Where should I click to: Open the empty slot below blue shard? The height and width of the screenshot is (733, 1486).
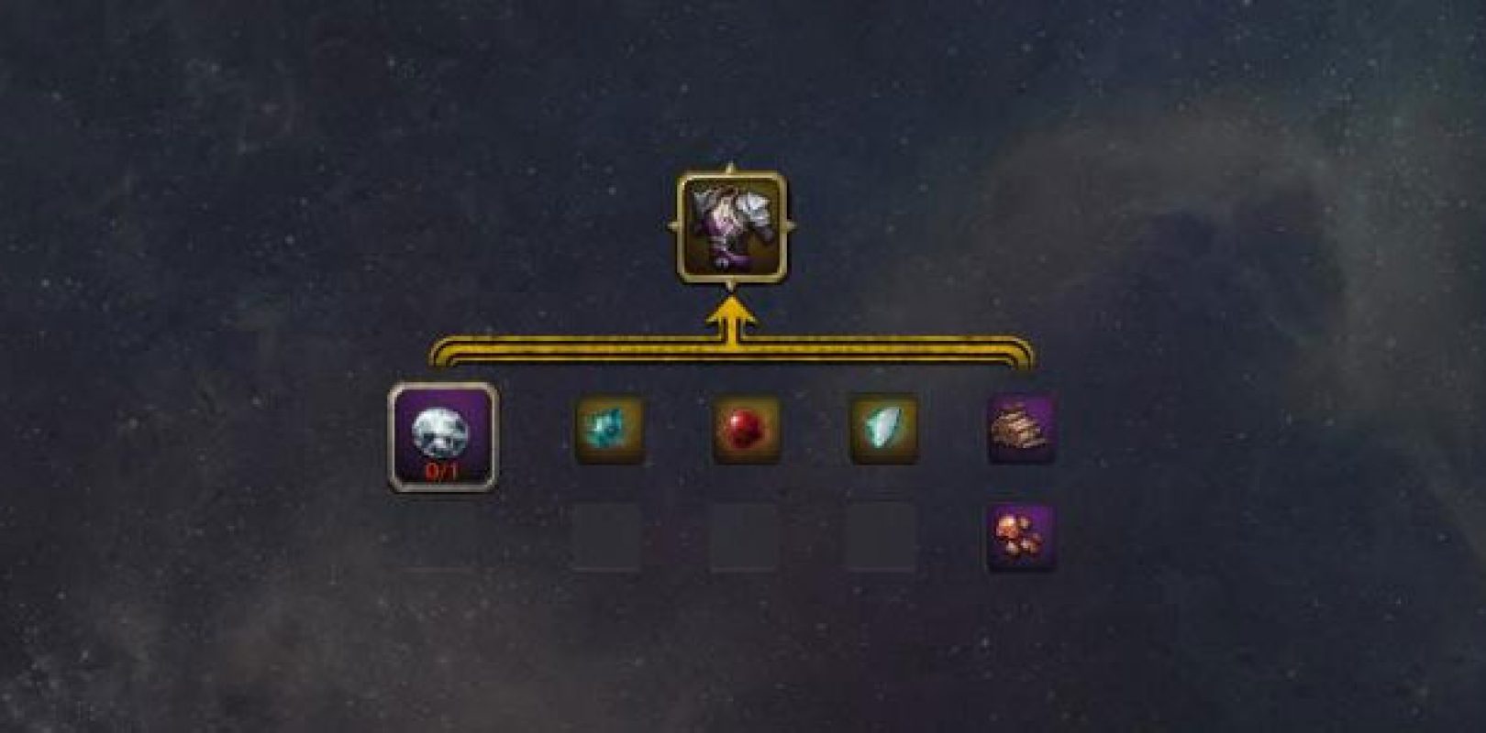click(x=882, y=537)
